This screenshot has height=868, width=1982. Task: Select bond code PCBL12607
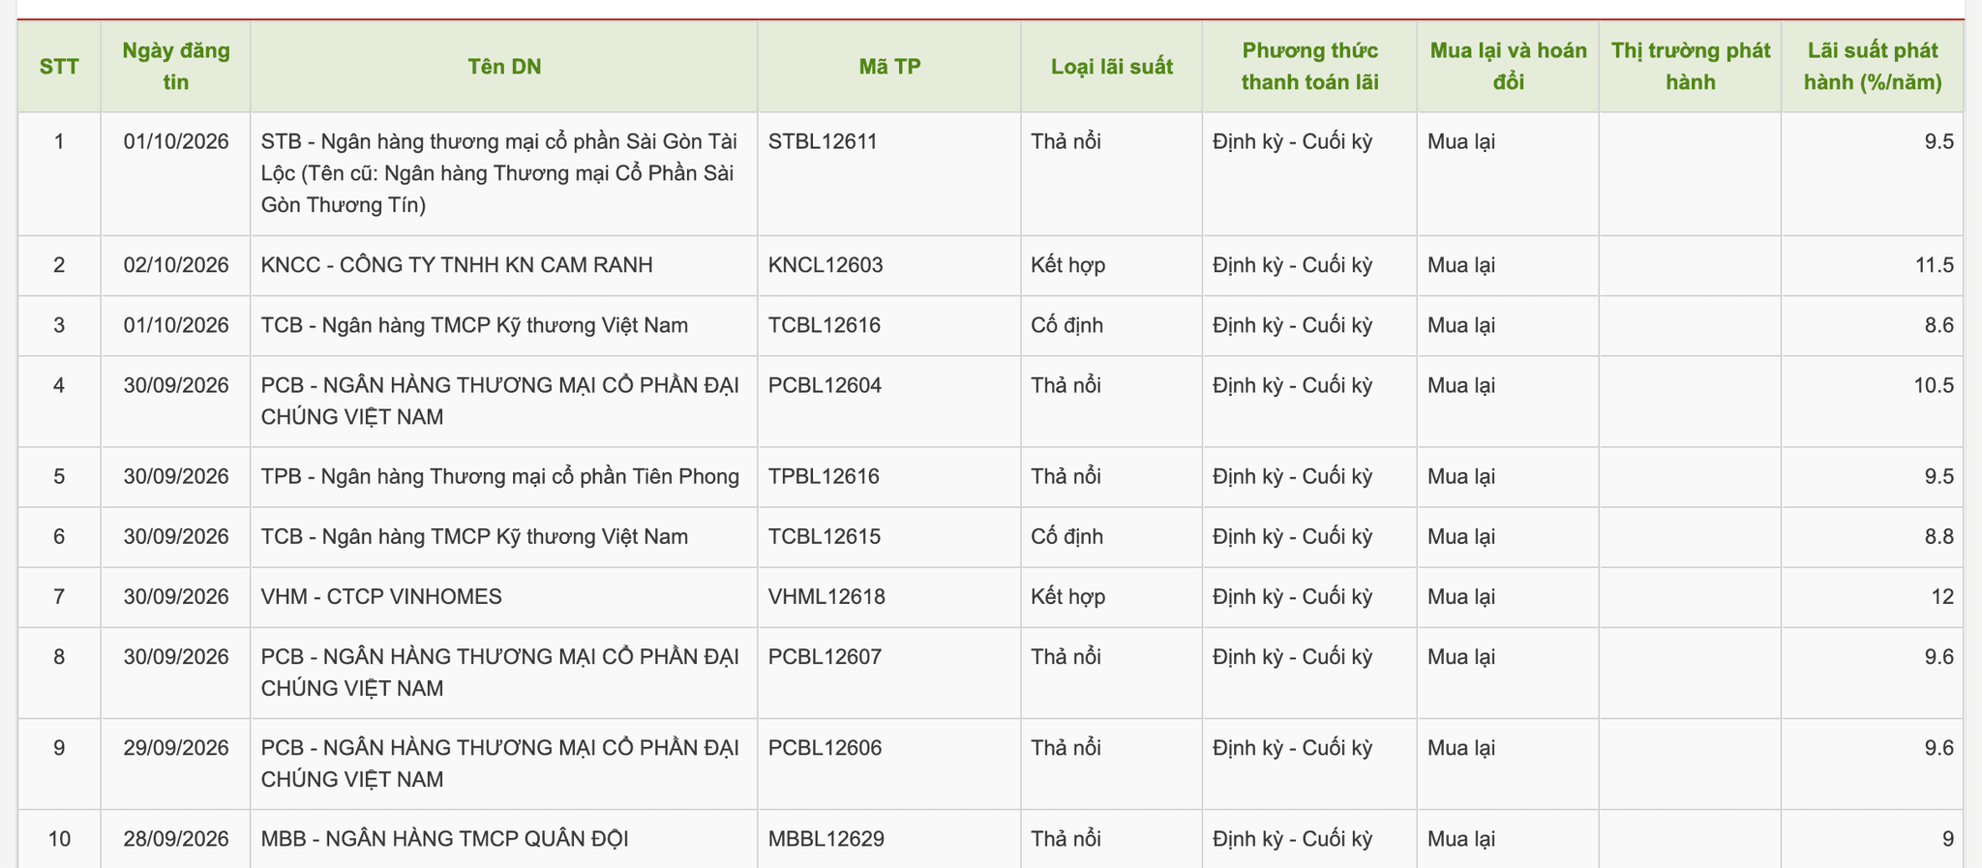click(825, 657)
